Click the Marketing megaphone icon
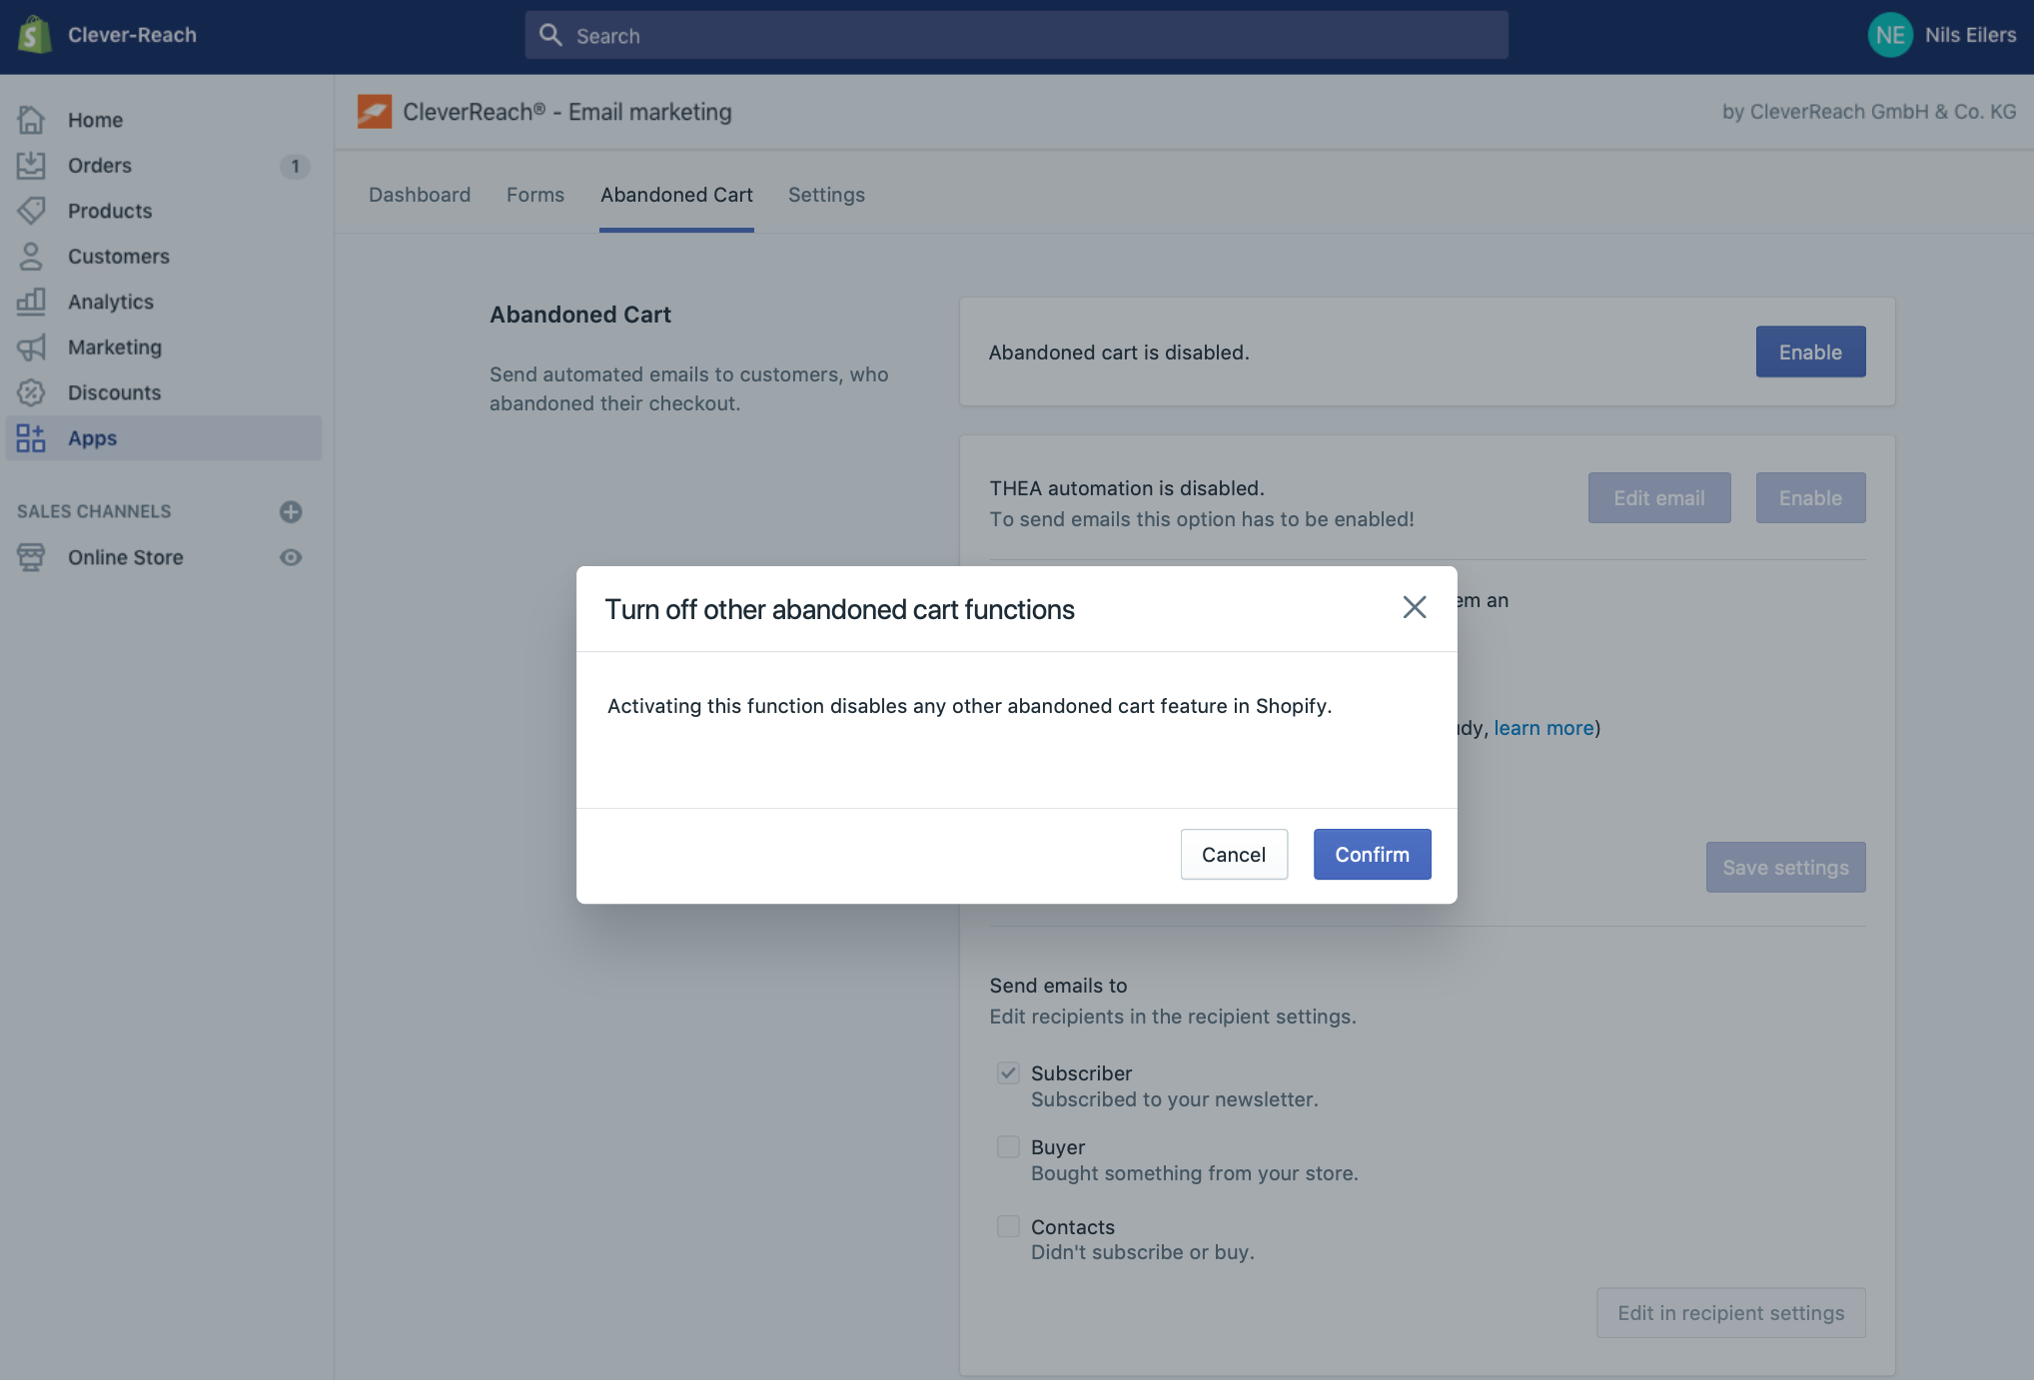This screenshot has width=2034, height=1380. point(31,347)
